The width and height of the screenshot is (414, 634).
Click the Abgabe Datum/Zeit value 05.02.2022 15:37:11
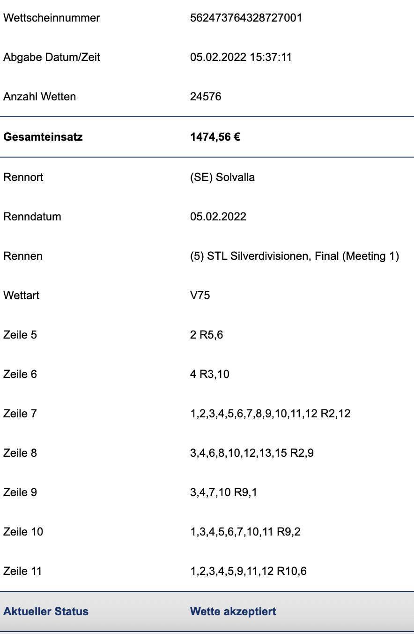241,57
